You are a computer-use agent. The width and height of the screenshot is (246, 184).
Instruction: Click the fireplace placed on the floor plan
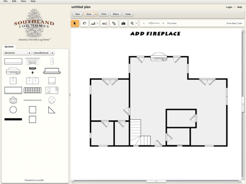159,57
